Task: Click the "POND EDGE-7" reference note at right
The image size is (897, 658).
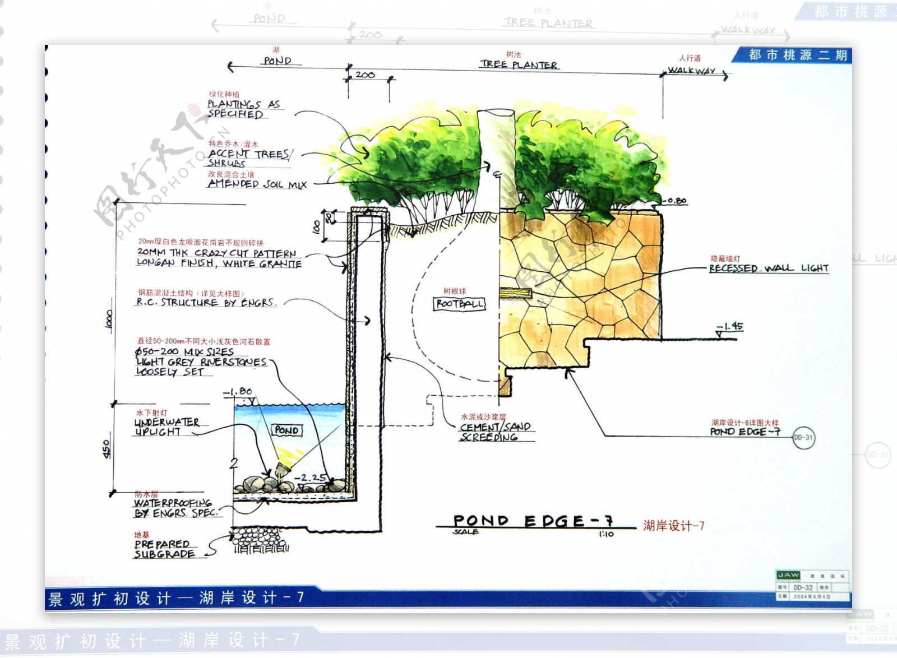Action: 745,432
